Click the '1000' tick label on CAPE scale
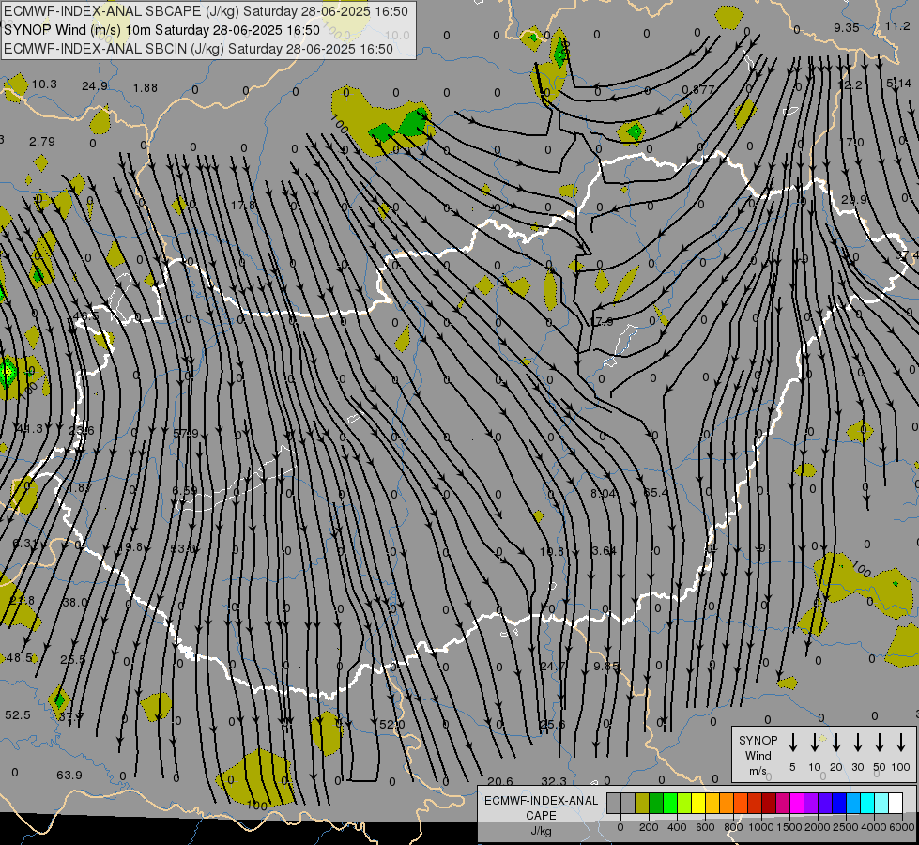This screenshot has height=845, width=919. click(761, 827)
